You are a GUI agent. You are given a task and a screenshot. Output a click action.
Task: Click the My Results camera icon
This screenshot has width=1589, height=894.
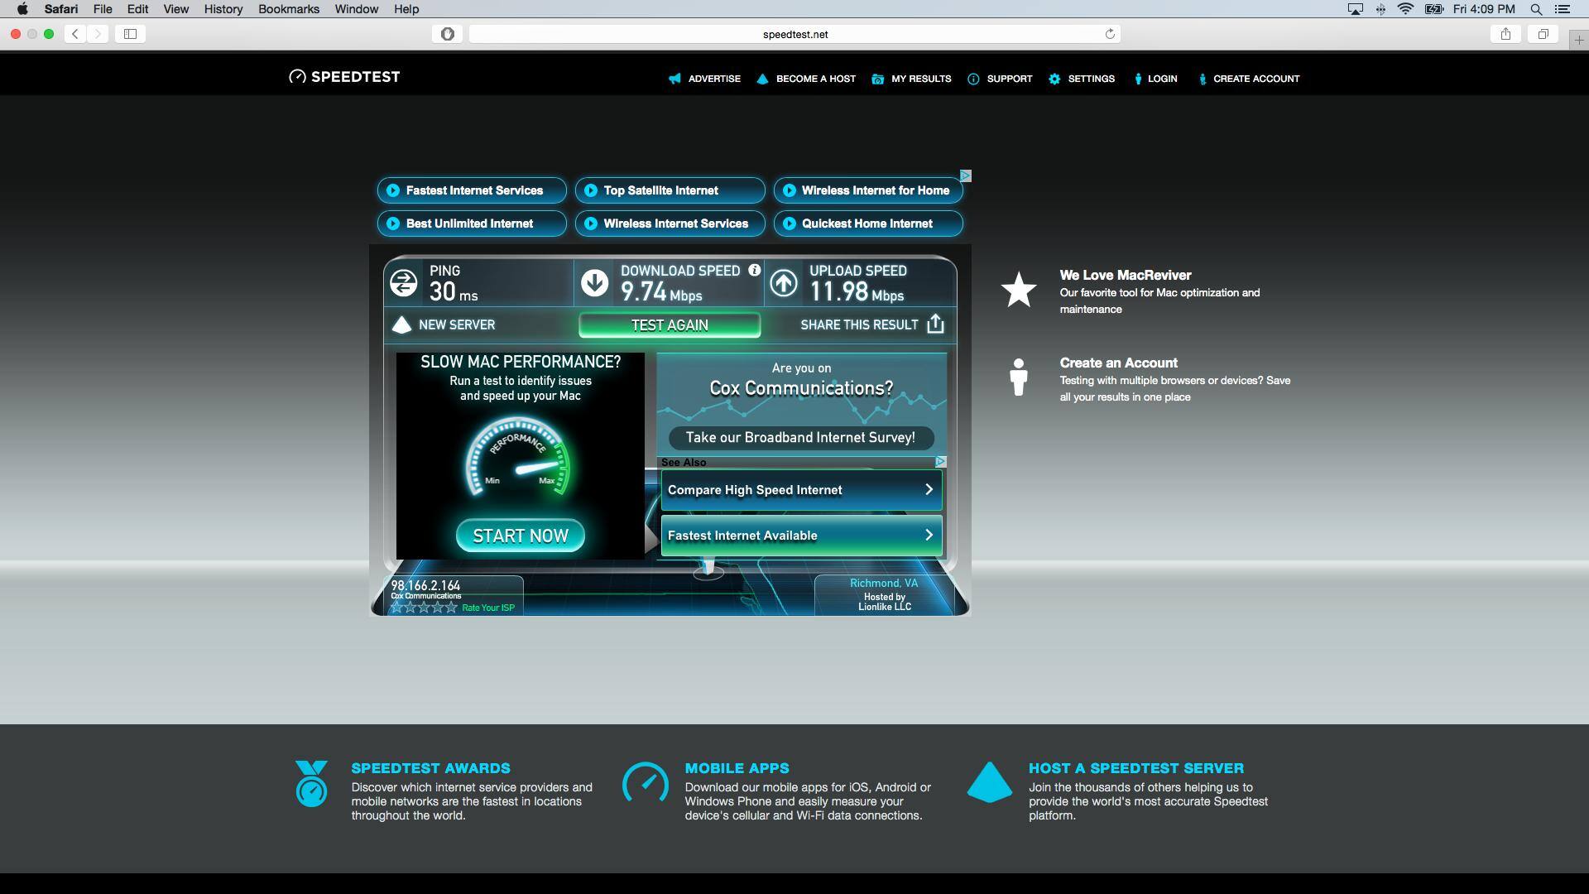pos(878,79)
